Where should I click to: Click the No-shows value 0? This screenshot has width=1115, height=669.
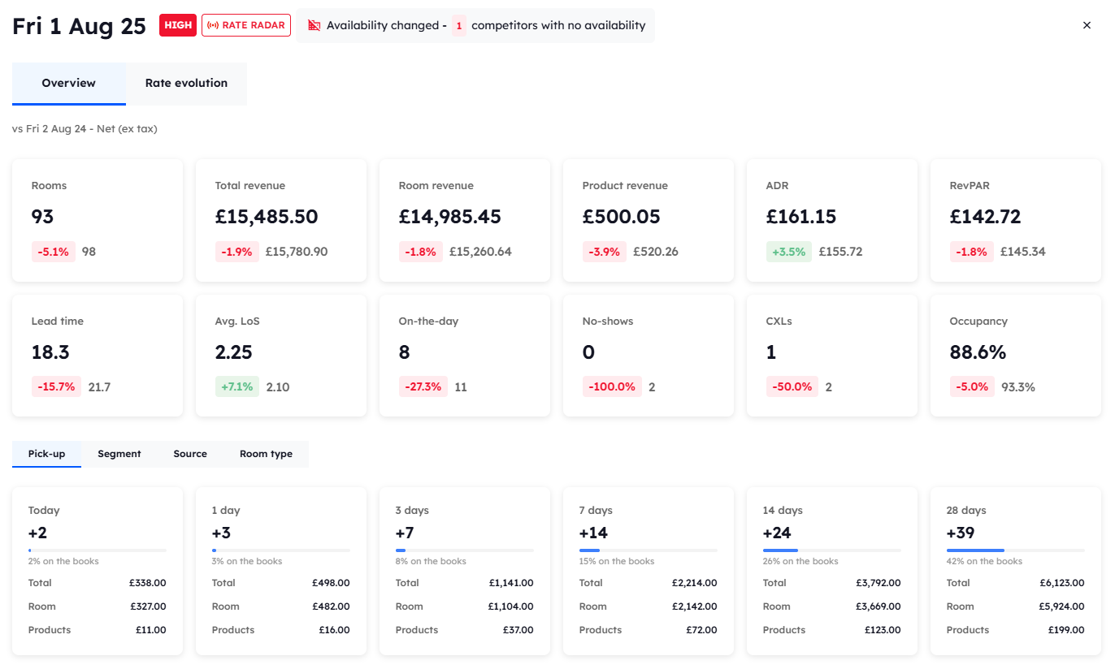coord(588,352)
